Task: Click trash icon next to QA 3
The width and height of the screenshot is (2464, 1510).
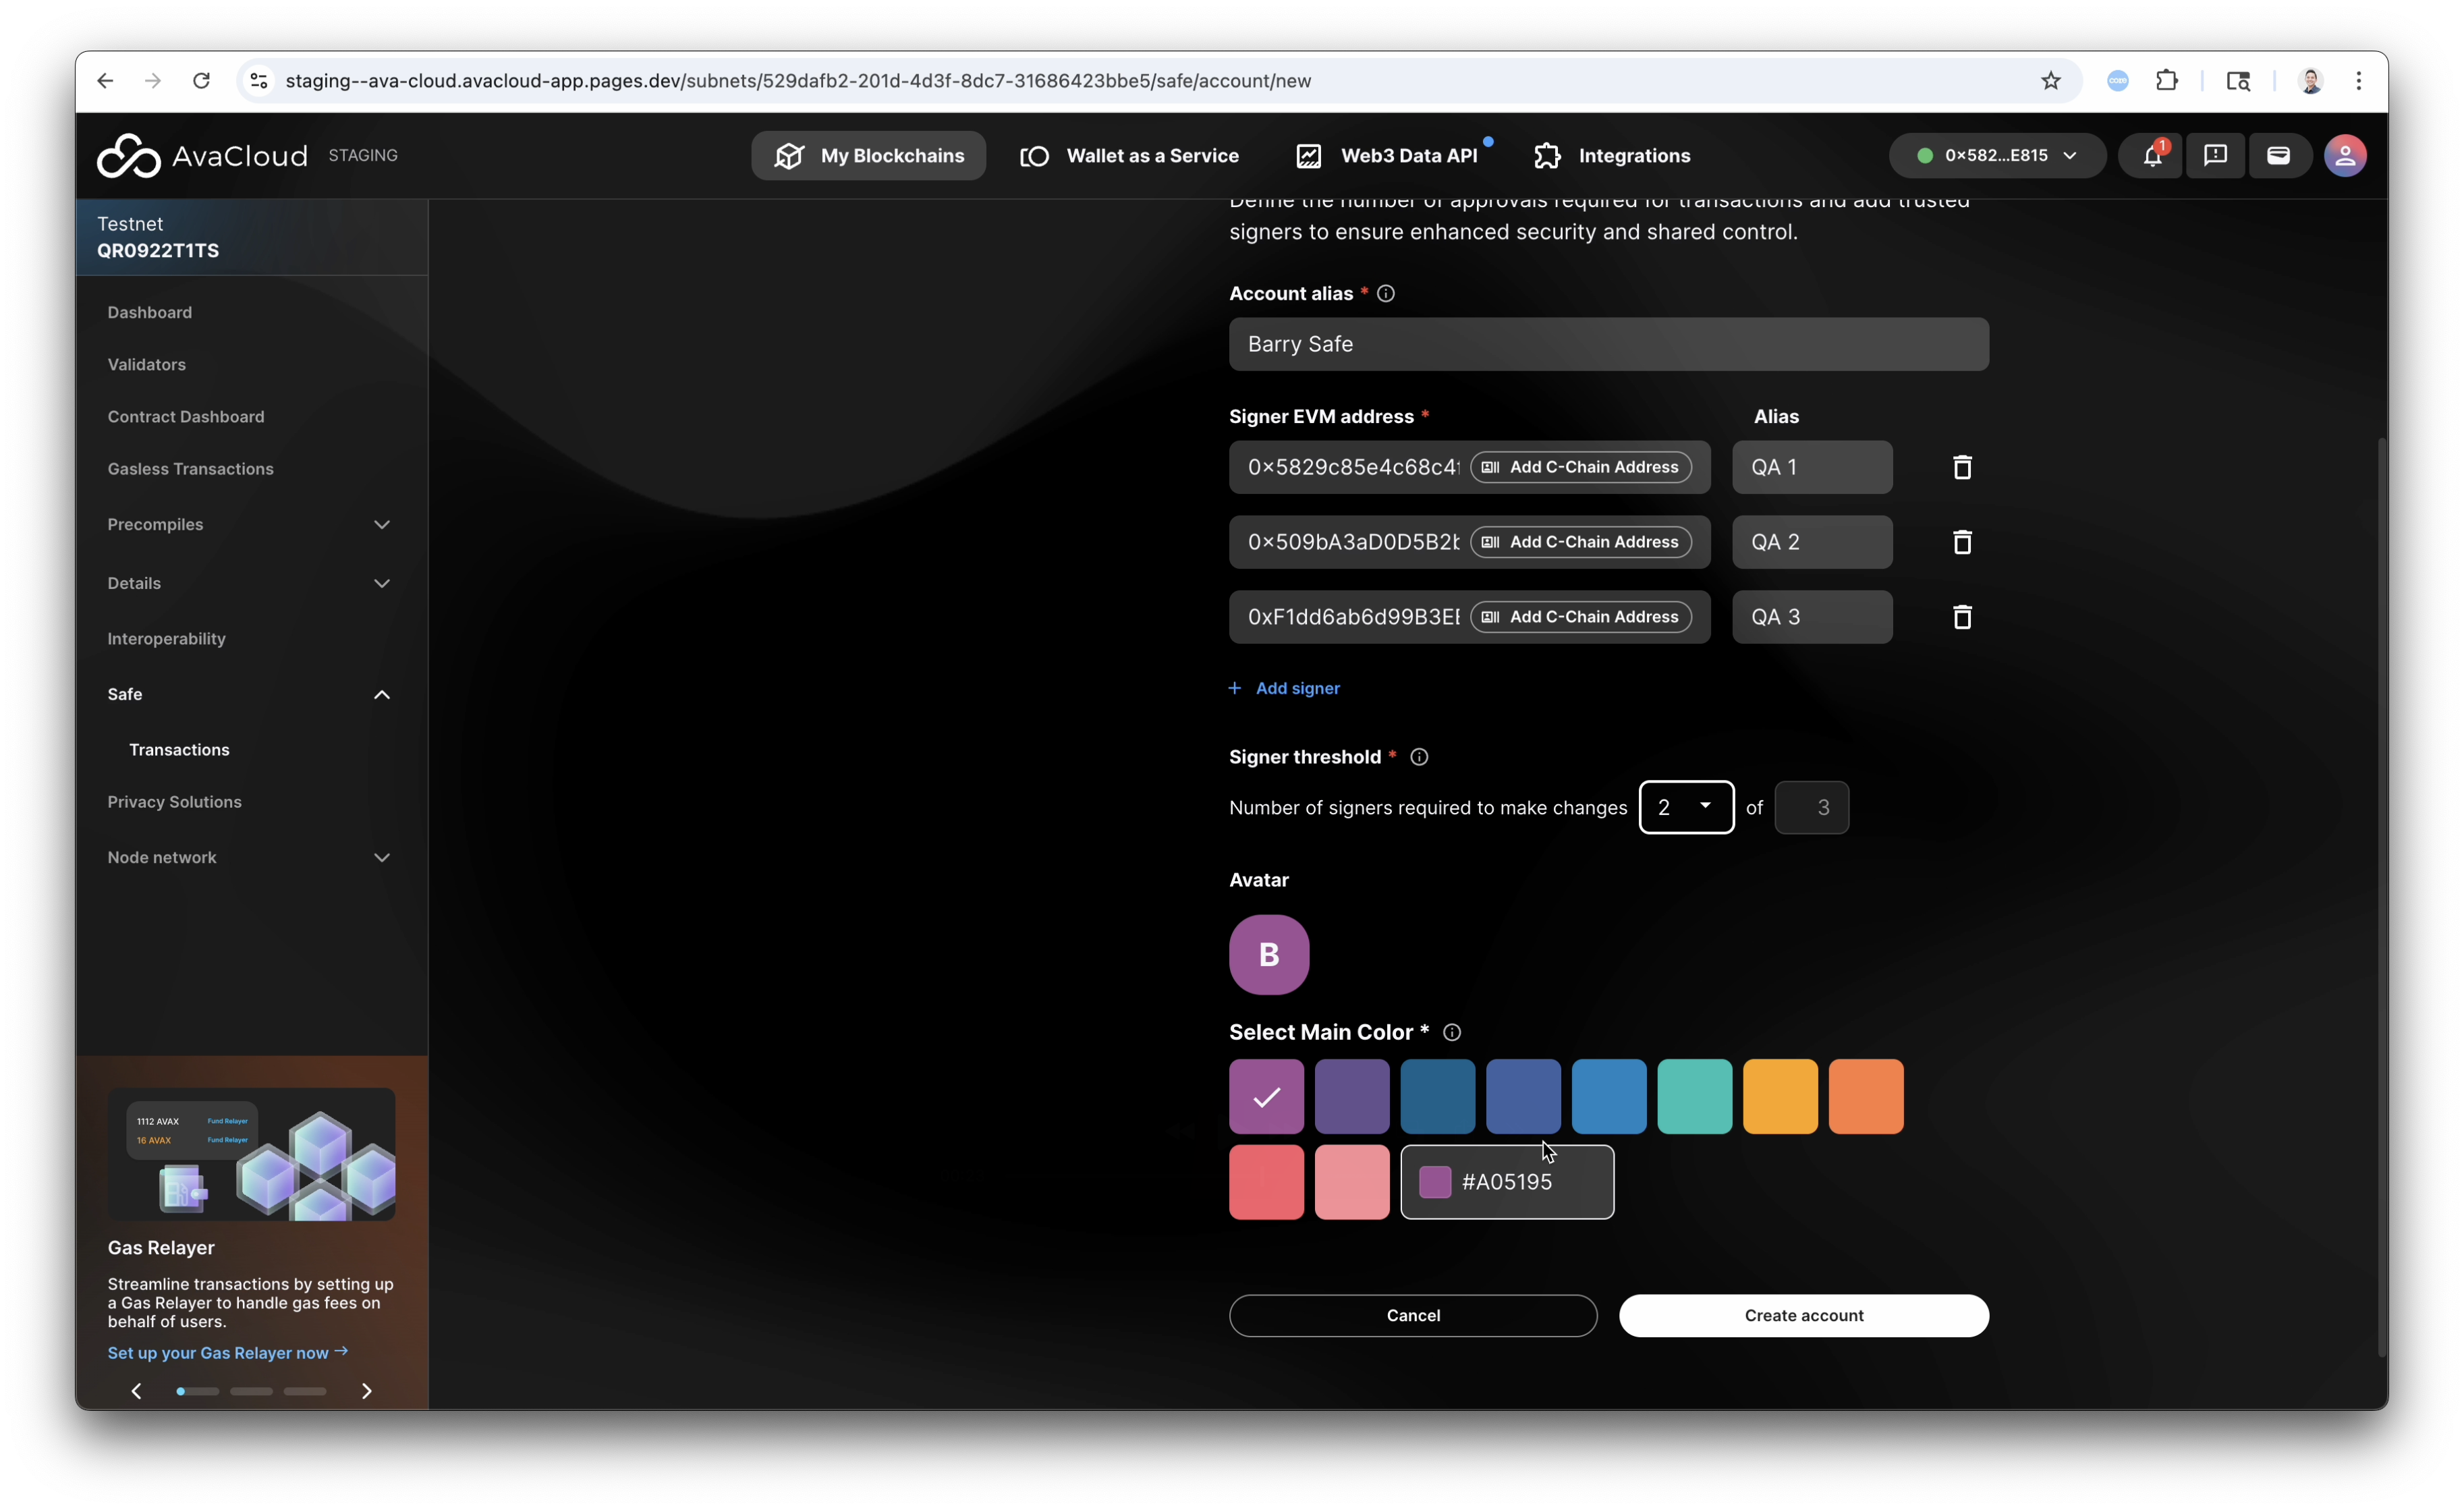Action: [x=1962, y=617]
